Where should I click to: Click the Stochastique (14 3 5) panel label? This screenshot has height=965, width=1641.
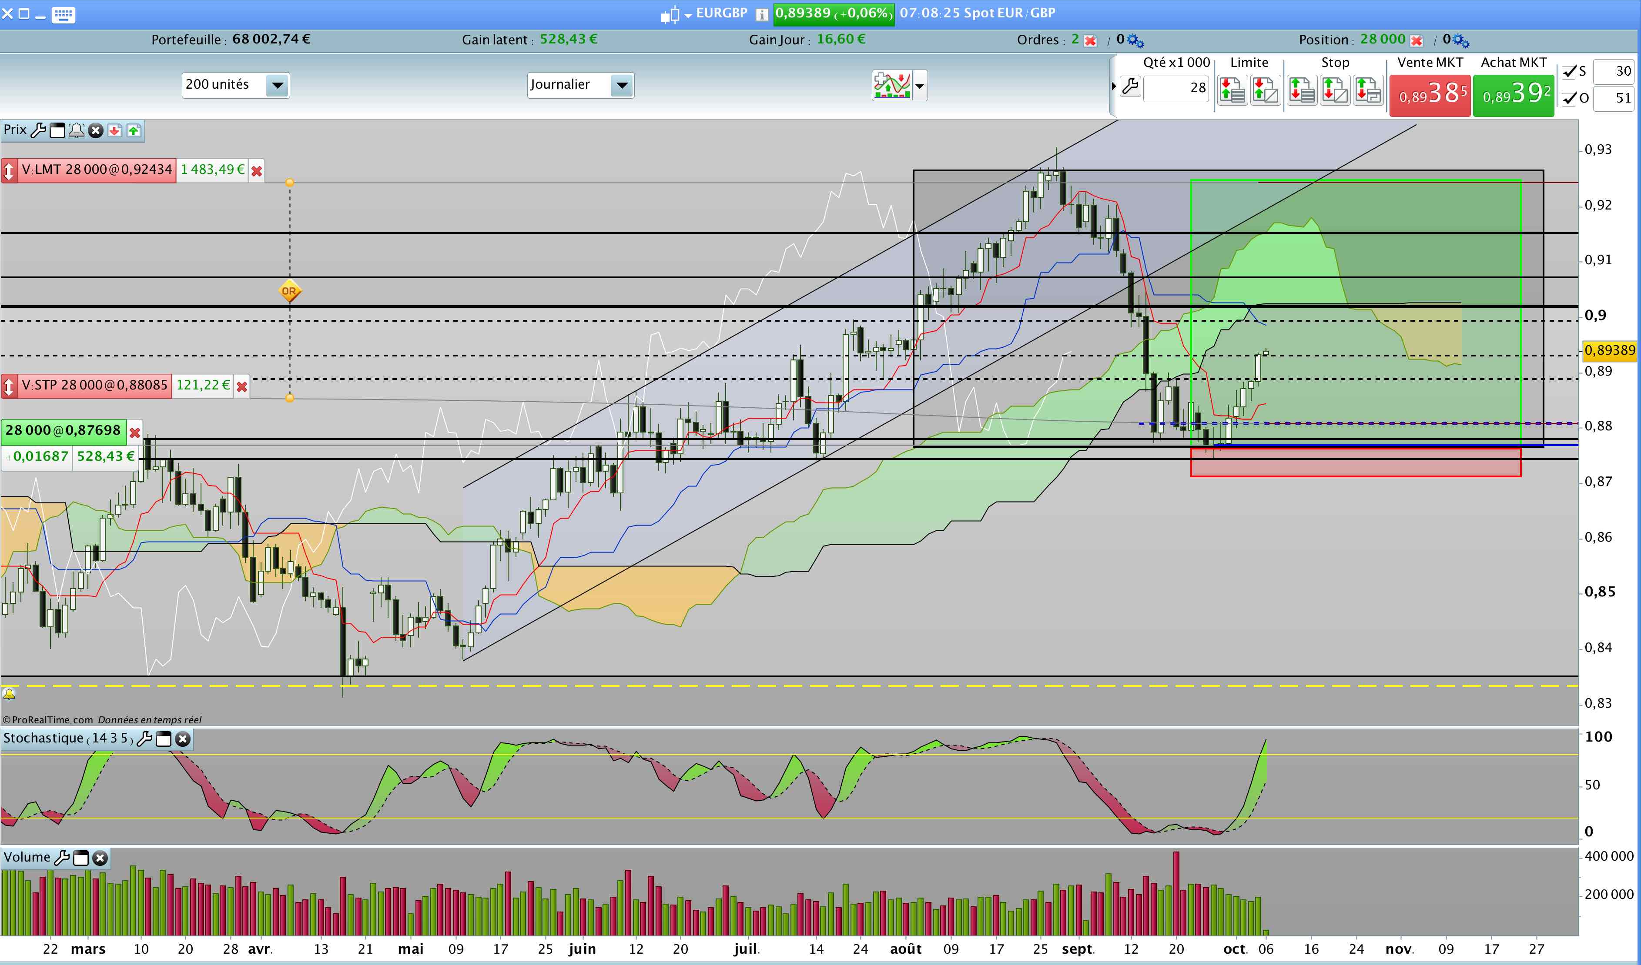68,739
